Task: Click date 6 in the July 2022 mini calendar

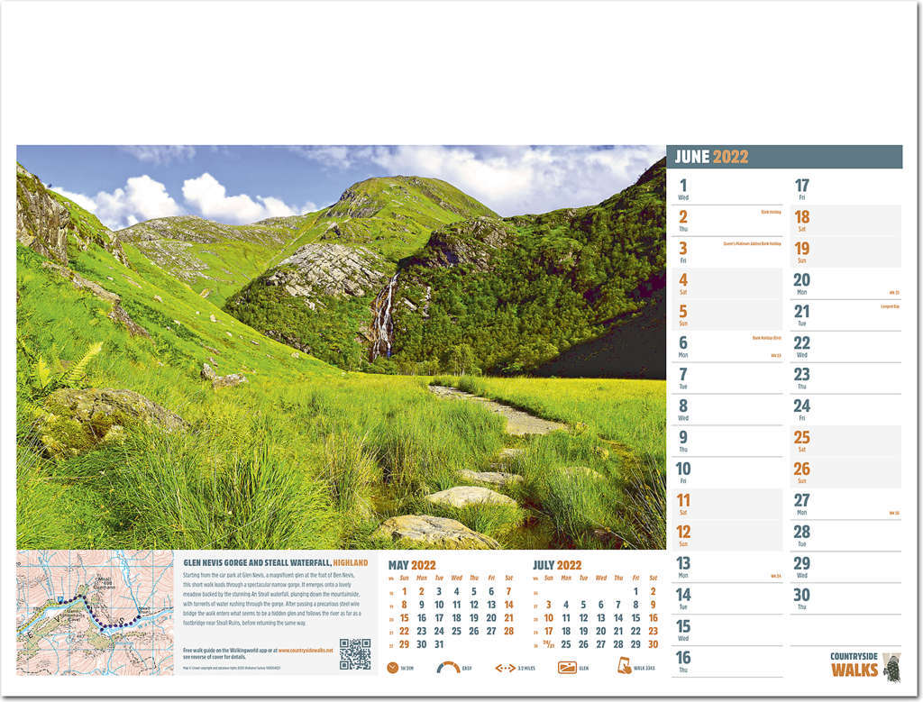Action: tap(600, 605)
